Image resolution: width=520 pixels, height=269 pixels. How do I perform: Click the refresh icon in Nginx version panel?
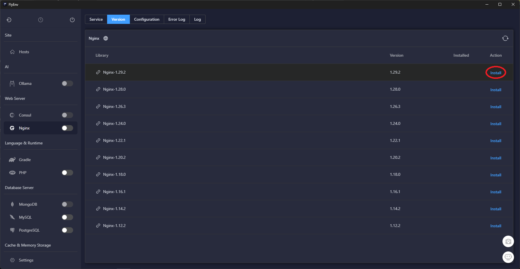pos(505,38)
